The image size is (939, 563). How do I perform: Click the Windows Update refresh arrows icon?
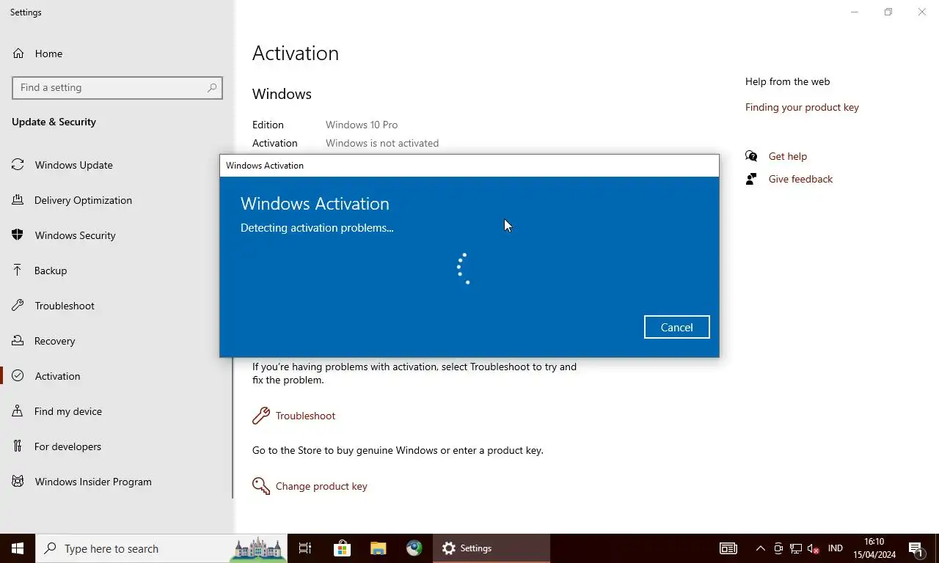tap(18, 165)
